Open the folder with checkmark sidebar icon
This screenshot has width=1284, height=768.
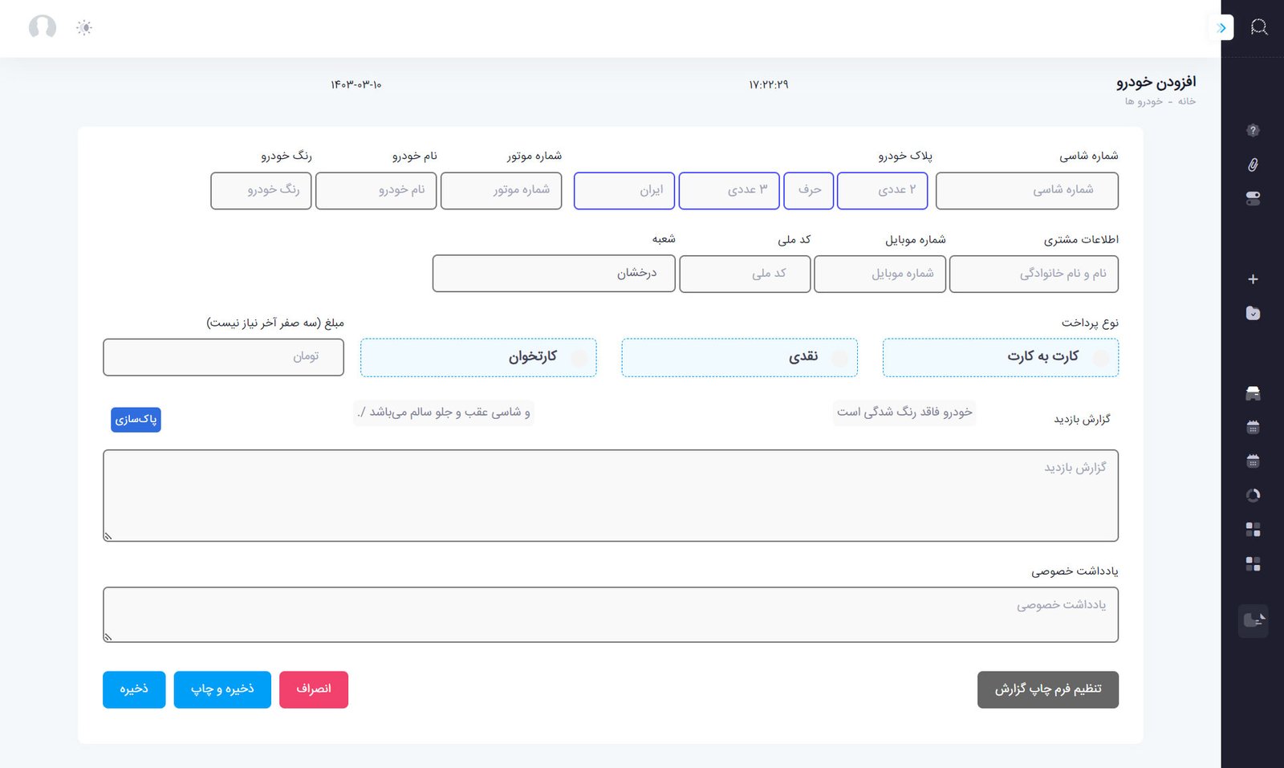(x=1253, y=313)
